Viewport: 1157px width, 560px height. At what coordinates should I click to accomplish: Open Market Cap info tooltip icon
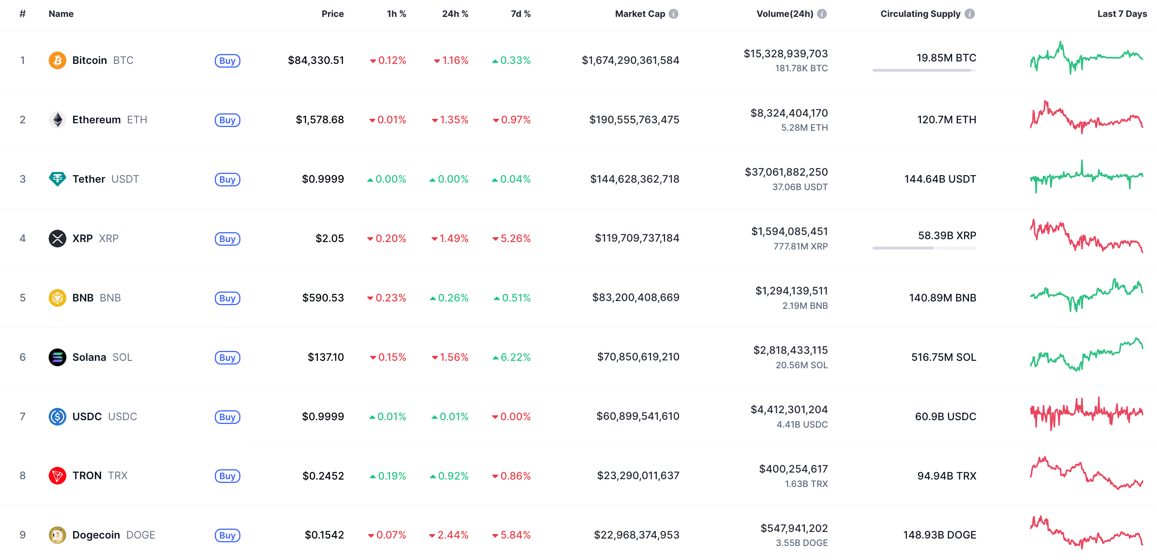[x=673, y=14]
